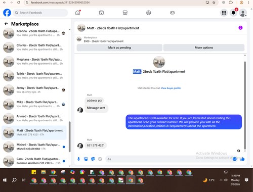The height and width of the screenshot is (192, 253).
Task: Click the 'address plz' message bubble
Action: 94,101
